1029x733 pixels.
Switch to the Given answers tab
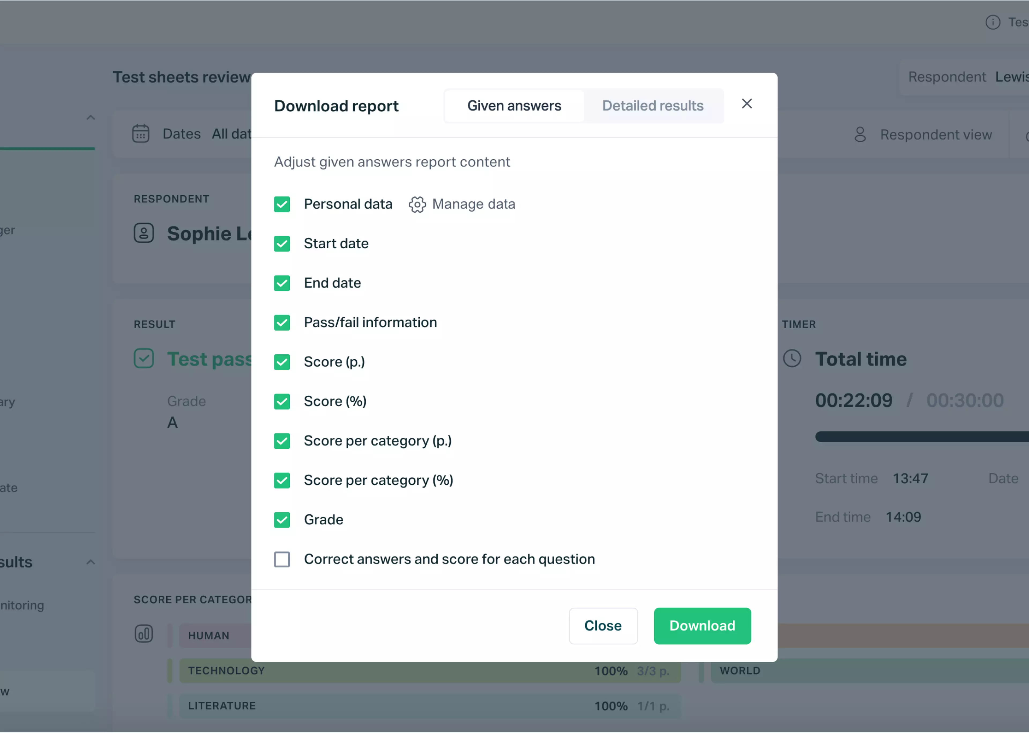pyautogui.click(x=514, y=105)
